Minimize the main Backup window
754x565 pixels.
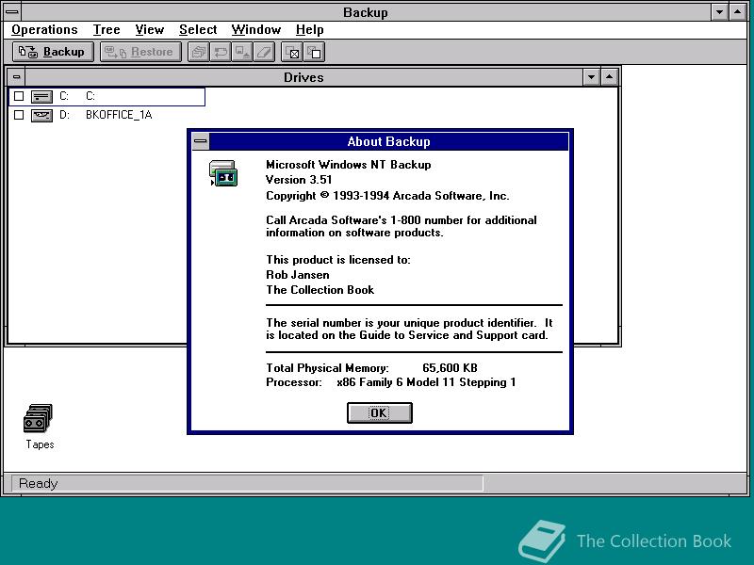click(x=719, y=11)
